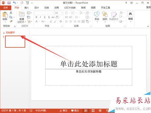Click the Paste (粘贴) clipboard icon
This screenshot has height=113, width=151.
tap(5, 15)
